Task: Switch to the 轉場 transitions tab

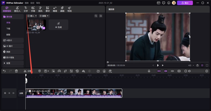Action: (x=55, y=9)
